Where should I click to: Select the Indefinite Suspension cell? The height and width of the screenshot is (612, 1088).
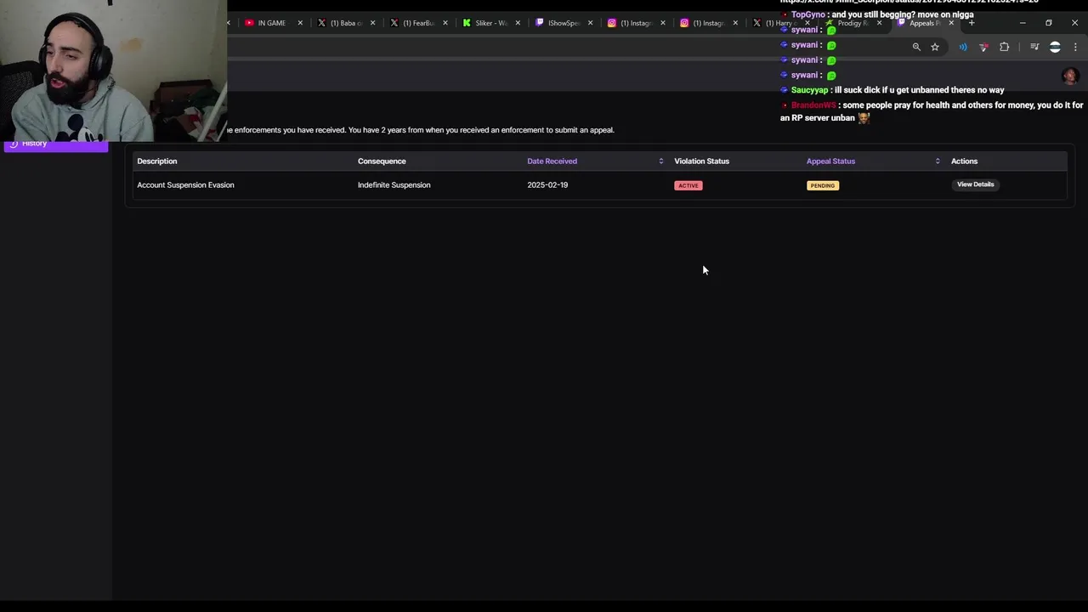(394, 184)
